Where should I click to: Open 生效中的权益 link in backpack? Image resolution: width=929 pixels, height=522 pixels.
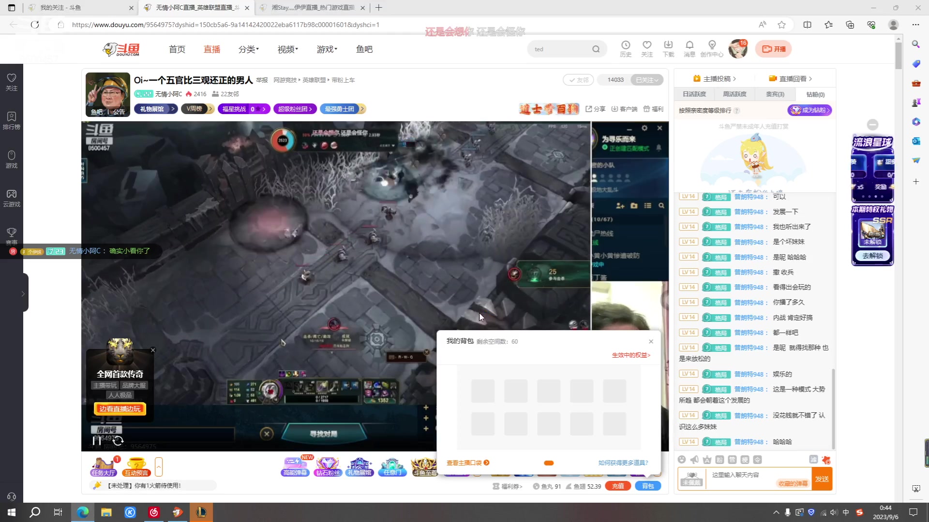coord(631,355)
